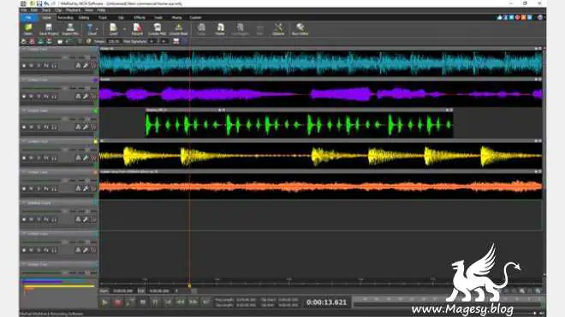This screenshot has height=317, width=565.
Task: Click wrench icon on green waveform track
Action: coord(86,127)
